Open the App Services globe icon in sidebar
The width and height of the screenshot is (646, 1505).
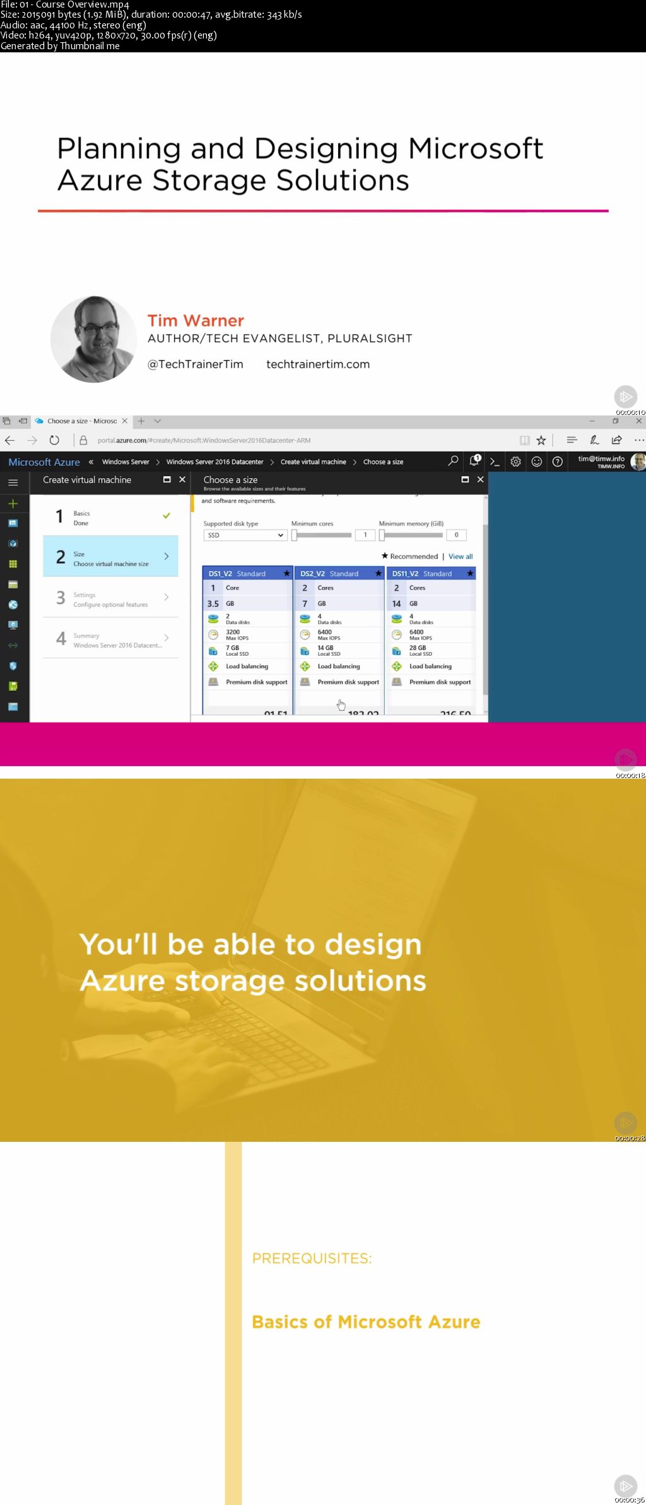point(13,605)
